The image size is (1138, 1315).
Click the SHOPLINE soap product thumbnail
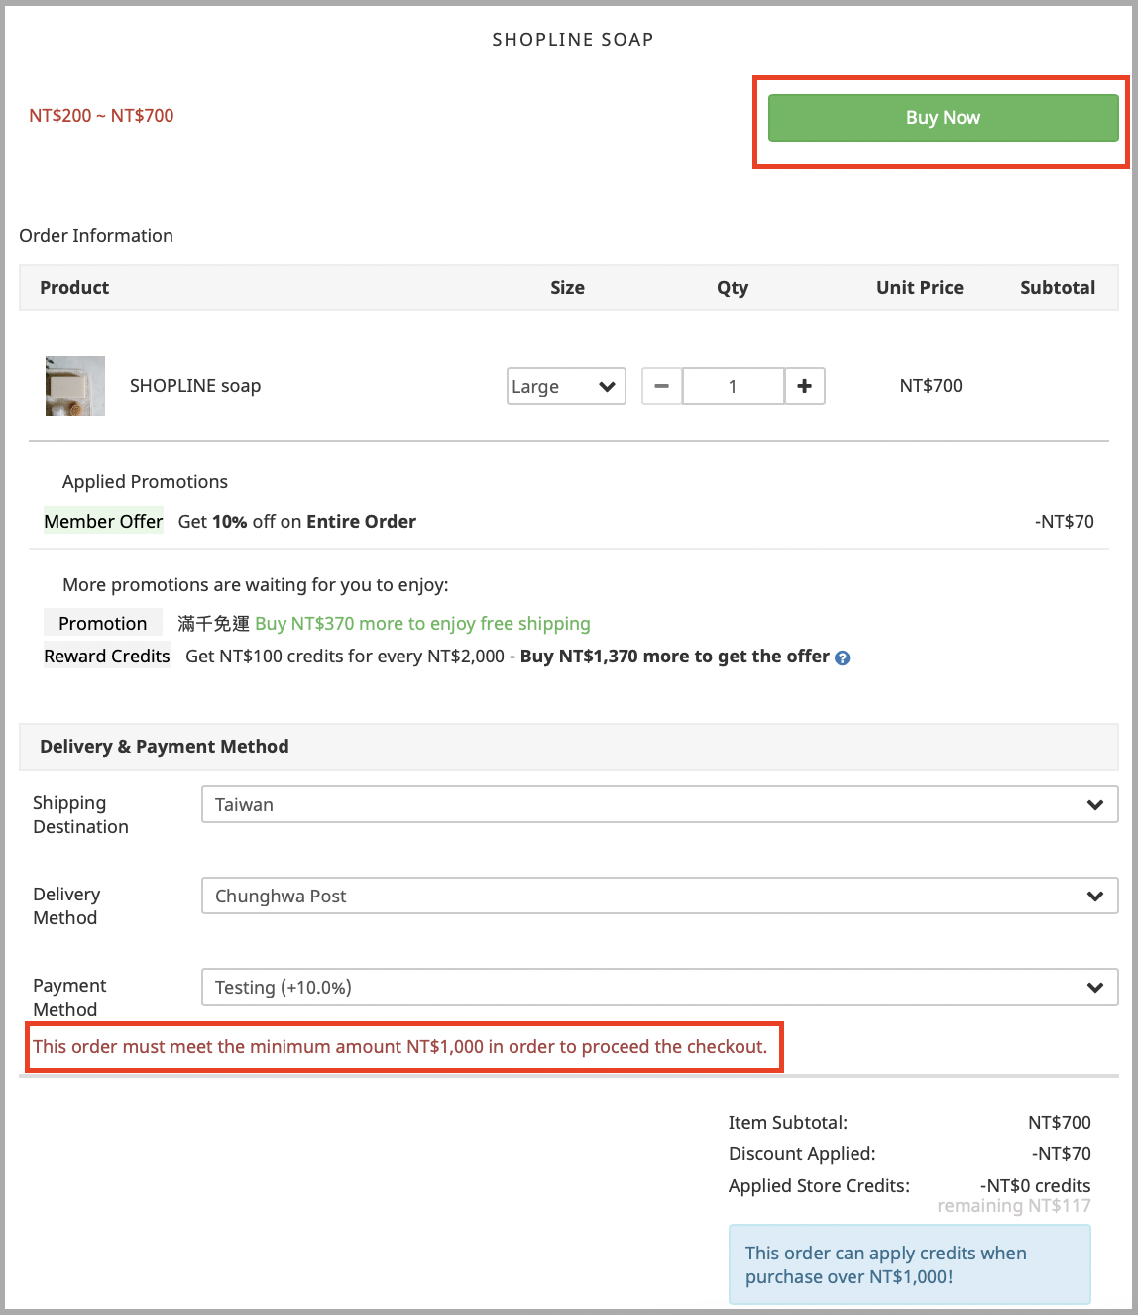coord(75,386)
